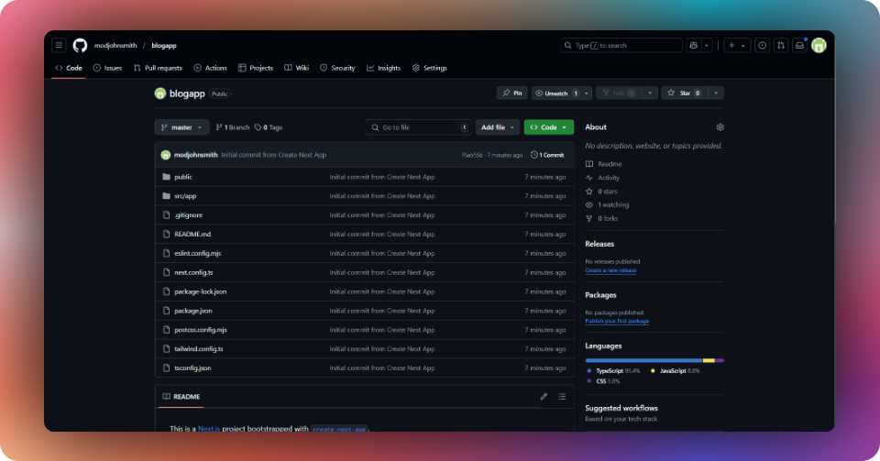The height and width of the screenshot is (461, 880).
Task: Open the Copilot icon button
Action: [694, 46]
